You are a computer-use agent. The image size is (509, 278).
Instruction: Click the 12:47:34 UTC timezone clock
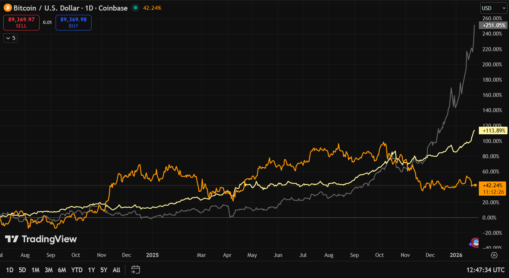485,270
